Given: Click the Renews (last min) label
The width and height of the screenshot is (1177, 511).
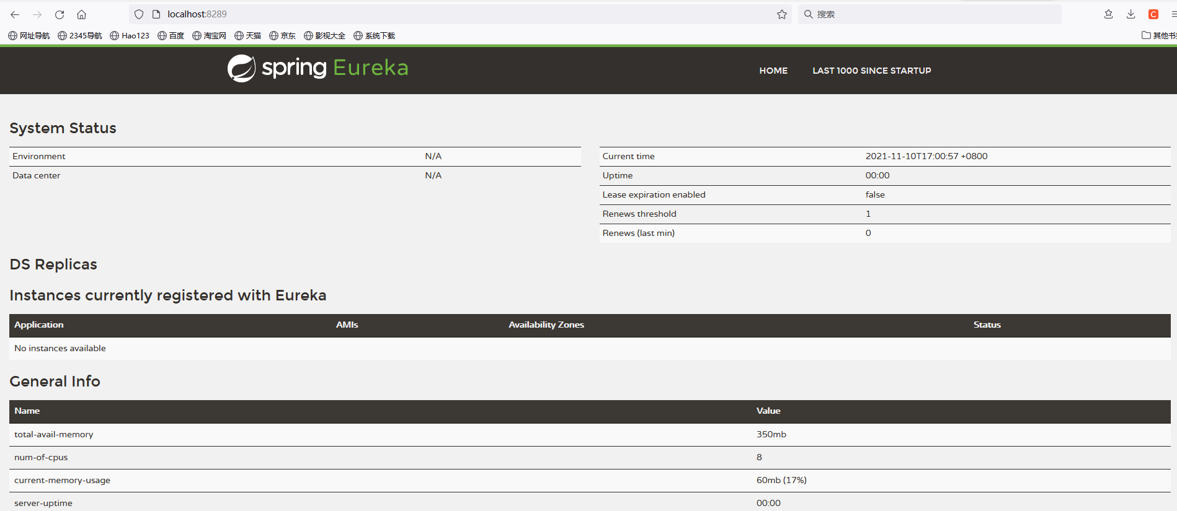Looking at the screenshot, I should click(x=638, y=233).
